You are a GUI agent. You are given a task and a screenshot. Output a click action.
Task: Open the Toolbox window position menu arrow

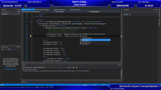click(x=16, y=9)
